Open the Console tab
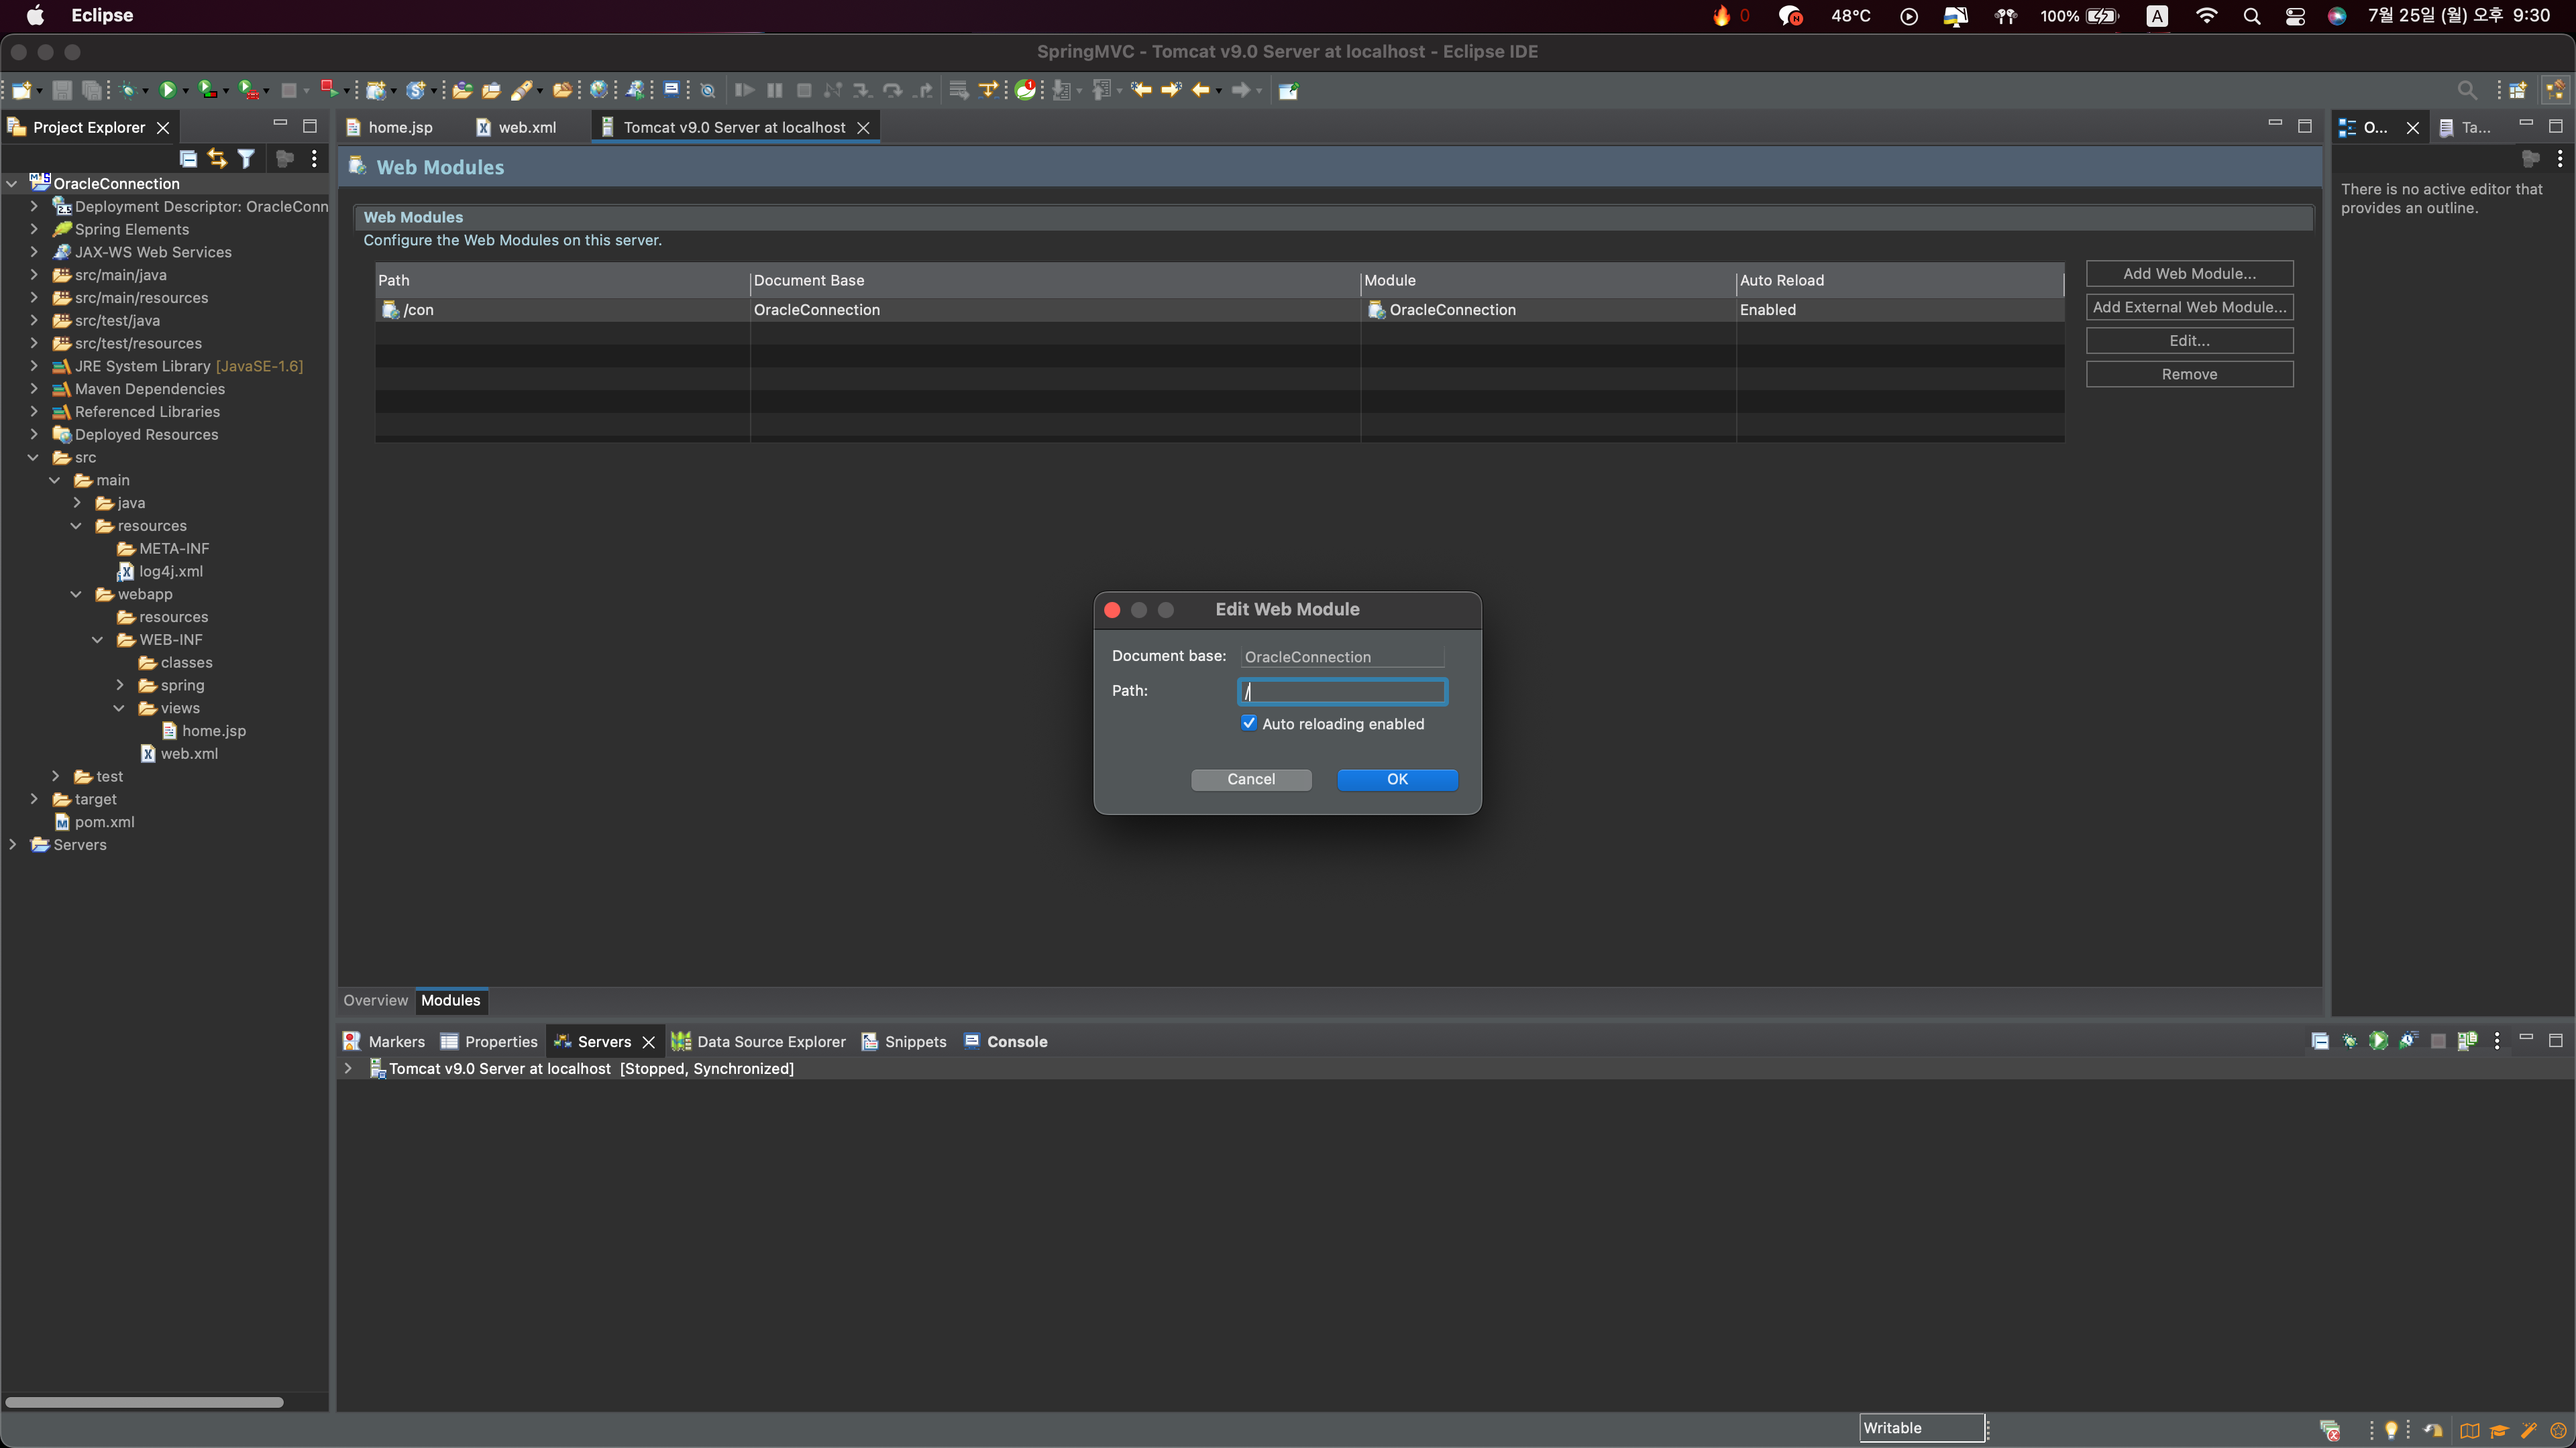The width and height of the screenshot is (2576, 1448). tap(1016, 1041)
